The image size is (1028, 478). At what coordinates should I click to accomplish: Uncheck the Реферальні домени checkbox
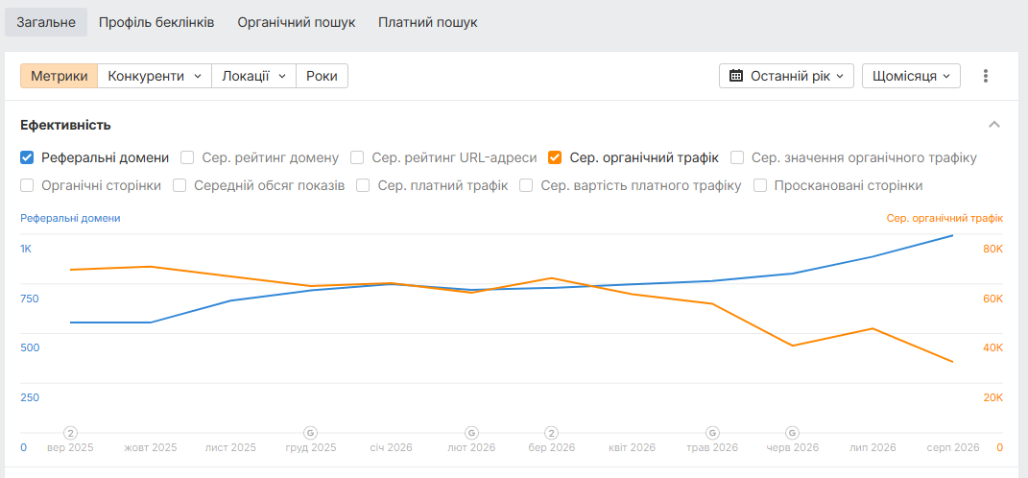[x=27, y=157]
